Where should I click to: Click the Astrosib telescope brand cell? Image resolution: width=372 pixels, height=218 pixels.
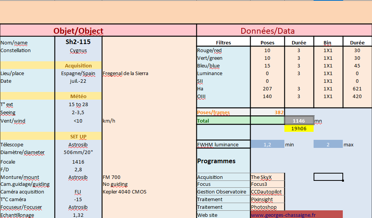coord(78,145)
